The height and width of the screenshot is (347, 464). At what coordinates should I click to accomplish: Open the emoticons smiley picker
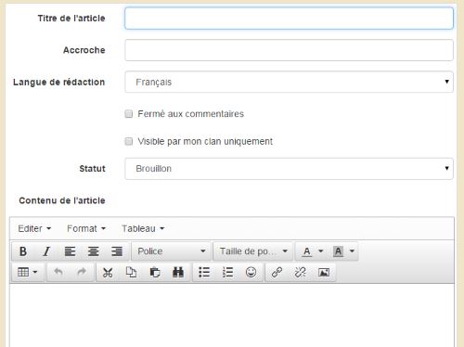tap(251, 273)
